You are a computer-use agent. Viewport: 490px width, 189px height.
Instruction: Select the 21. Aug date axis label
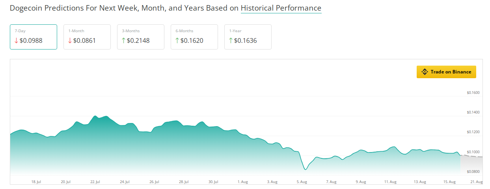tap(477, 182)
